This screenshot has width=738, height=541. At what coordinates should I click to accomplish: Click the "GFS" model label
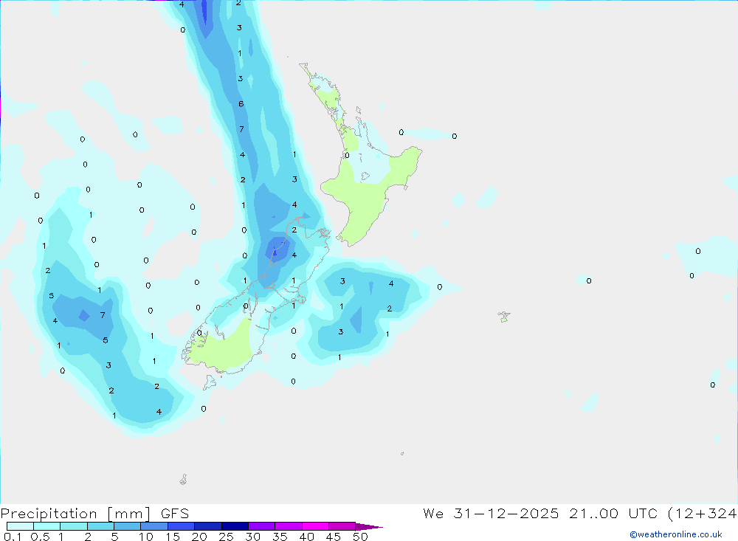(175, 513)
